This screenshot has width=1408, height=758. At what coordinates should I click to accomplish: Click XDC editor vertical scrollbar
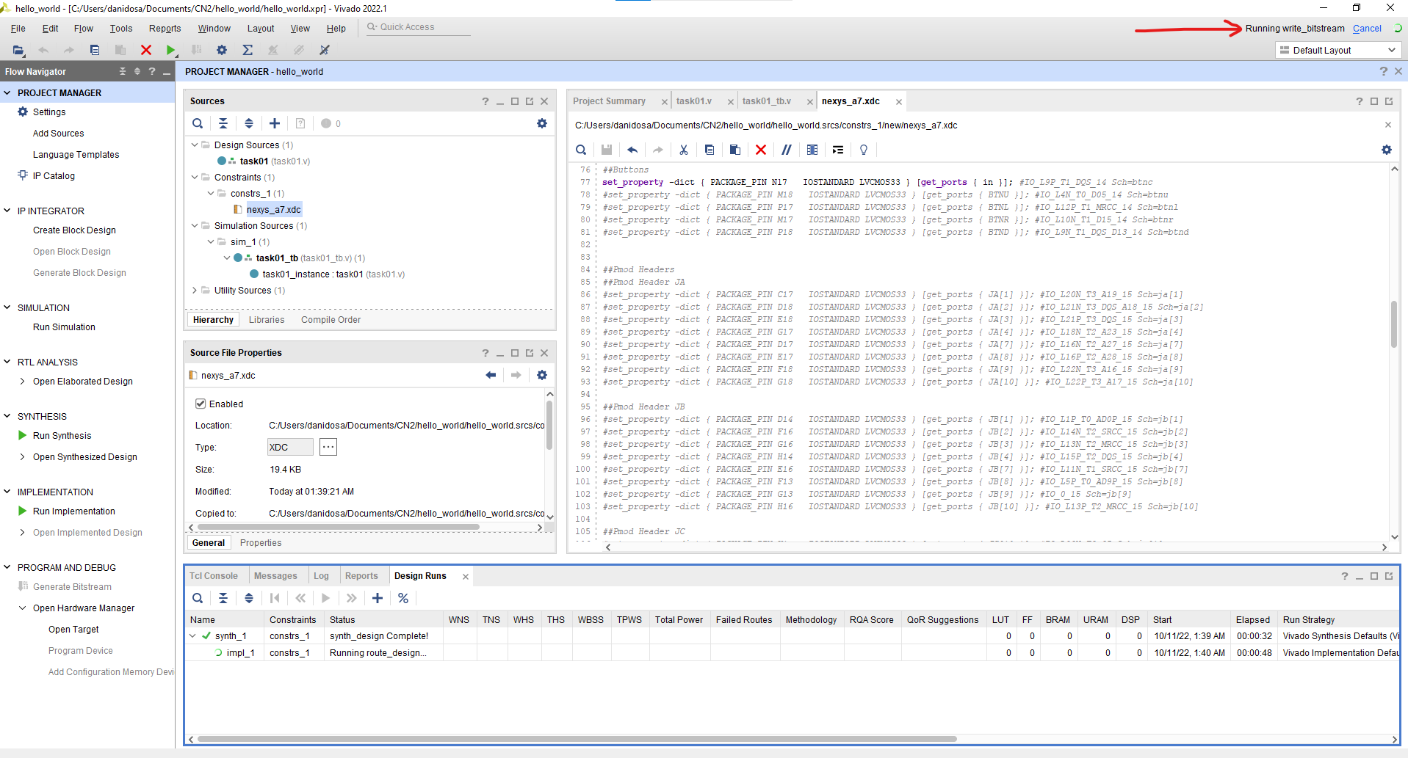coord(1394,324)
